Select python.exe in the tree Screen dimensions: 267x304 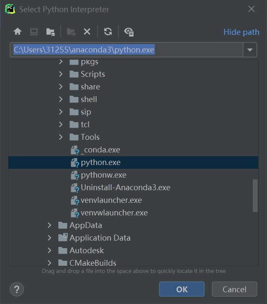[x=133, y=162]
